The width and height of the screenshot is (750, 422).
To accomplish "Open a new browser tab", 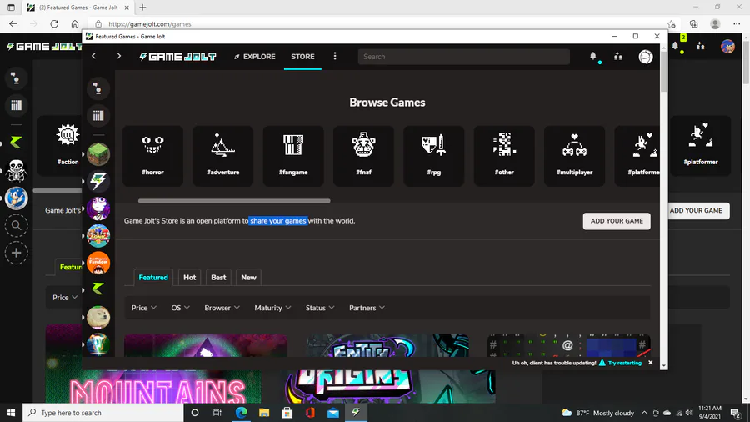I will [x=142, y=8].
